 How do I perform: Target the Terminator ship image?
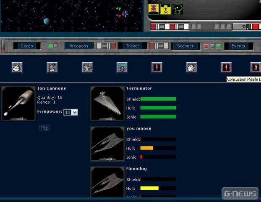tap(107, 104)
